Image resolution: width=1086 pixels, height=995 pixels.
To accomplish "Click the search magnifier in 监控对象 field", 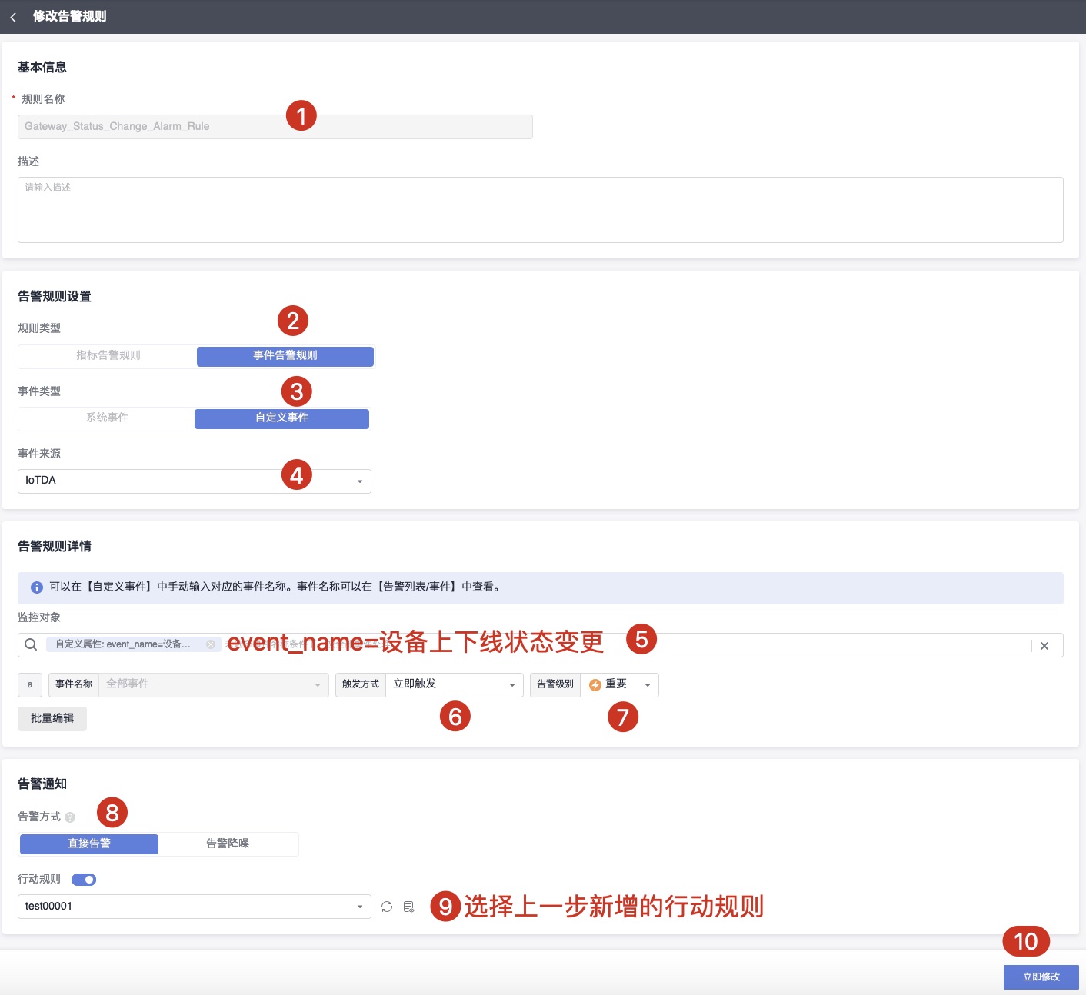I will 30,644.
